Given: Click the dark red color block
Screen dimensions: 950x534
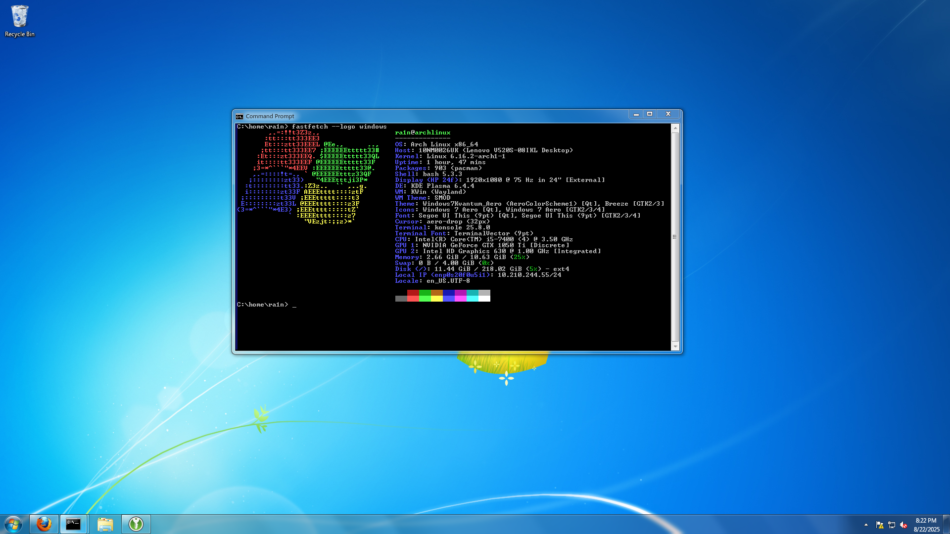Looking at the screenshot, I should (x=413, y=293).
